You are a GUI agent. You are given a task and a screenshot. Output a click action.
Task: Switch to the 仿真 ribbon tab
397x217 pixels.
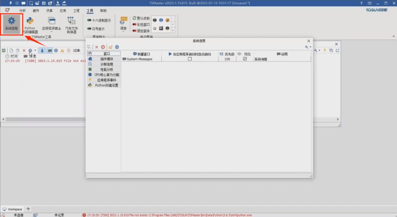49,10
